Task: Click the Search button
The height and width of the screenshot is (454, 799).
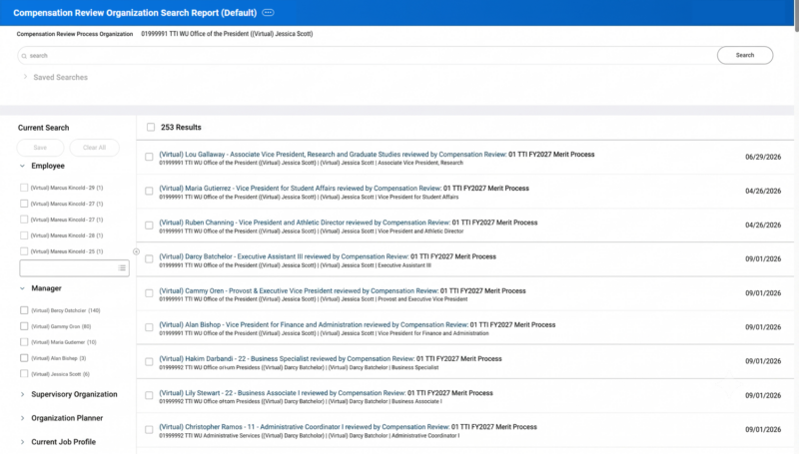Action: 744,56
